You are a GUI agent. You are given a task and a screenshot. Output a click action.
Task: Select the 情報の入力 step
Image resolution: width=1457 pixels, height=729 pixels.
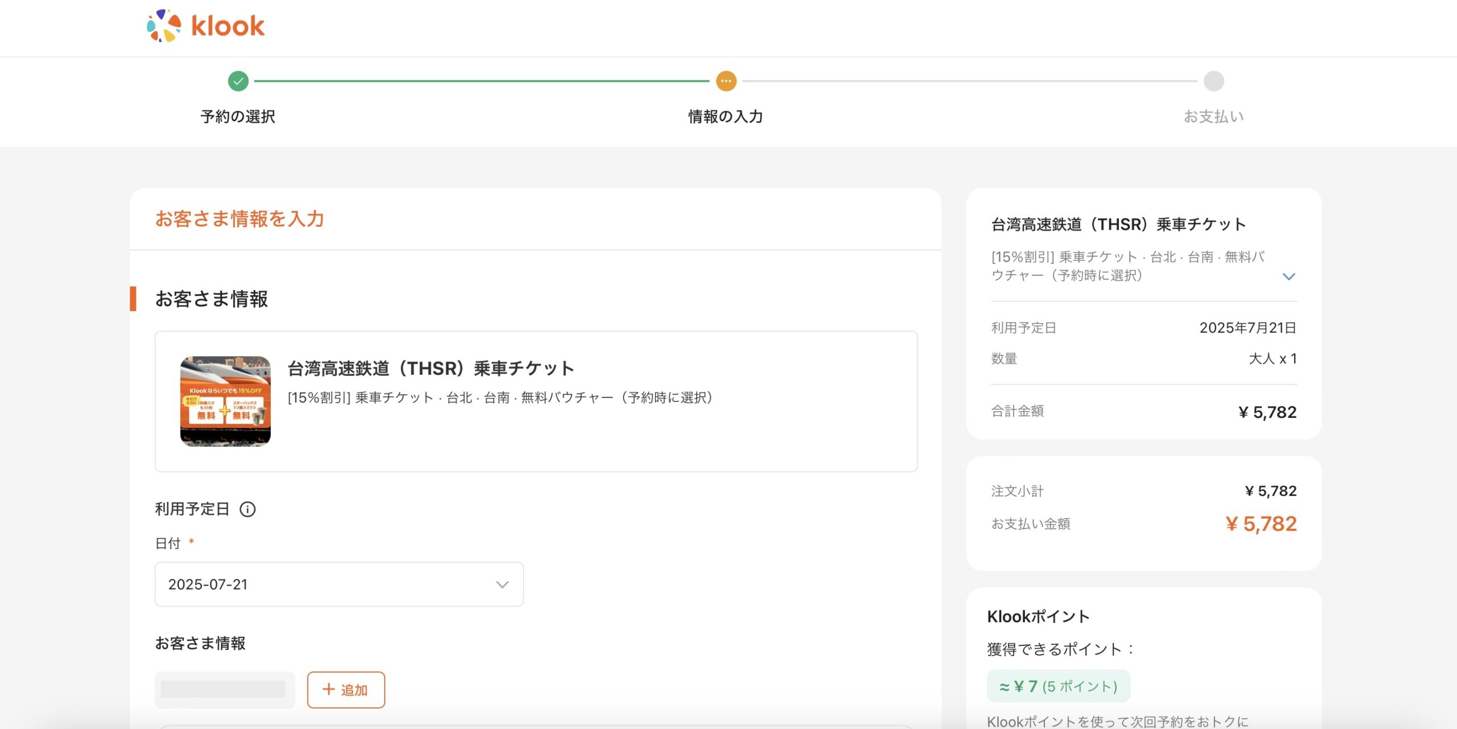[x=726, y=117]
